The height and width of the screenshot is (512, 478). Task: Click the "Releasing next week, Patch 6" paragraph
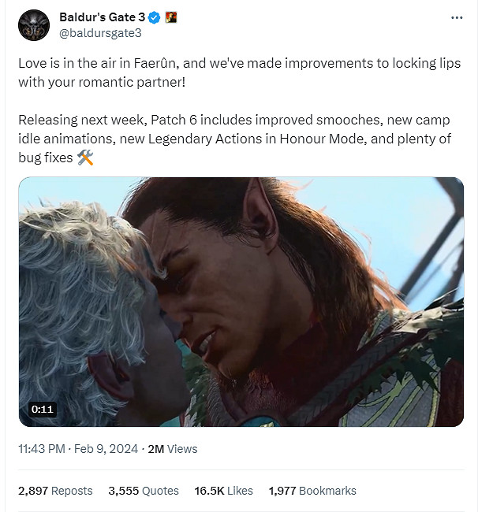(237, 140)
